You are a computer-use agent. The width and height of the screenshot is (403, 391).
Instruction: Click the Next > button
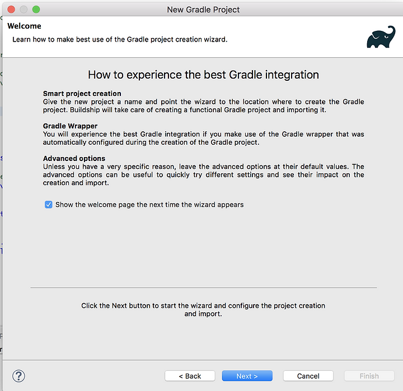(x=247, y=376)
